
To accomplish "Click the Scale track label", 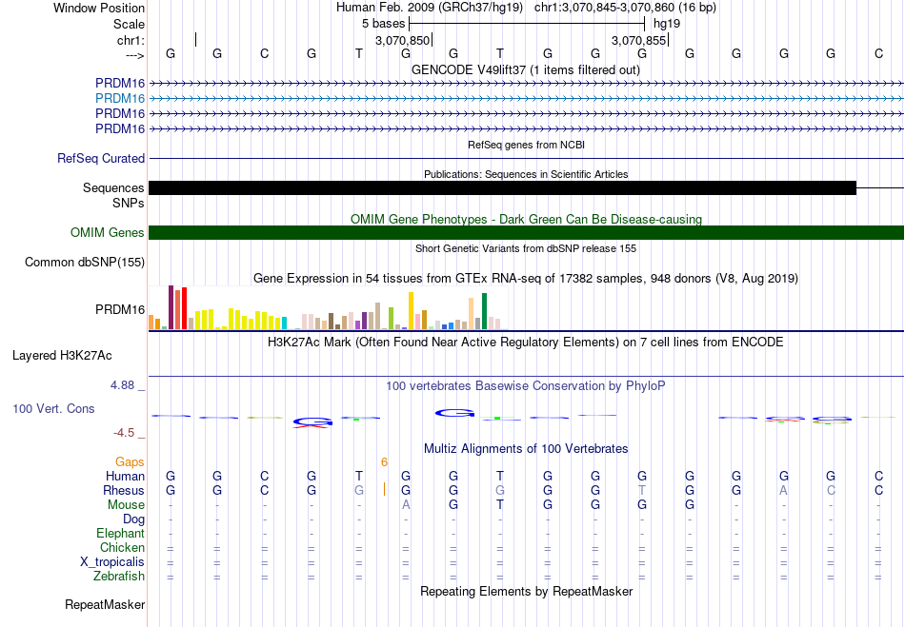I will pos(129,24).
